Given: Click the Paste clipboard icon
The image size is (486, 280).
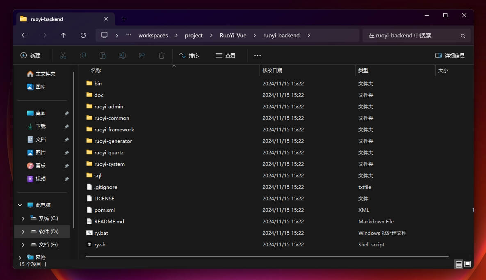Looking at the screenshot, I should [102, 55].
